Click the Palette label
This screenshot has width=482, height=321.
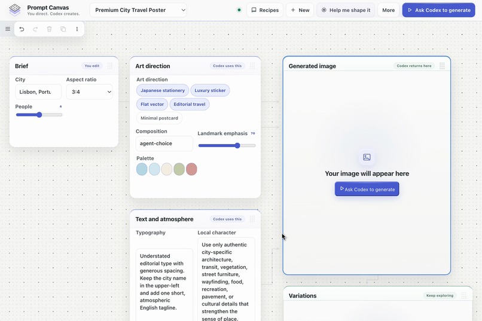click(x=145, y=158)
